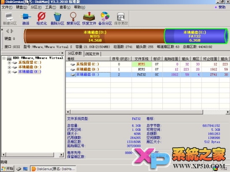Go to next disk with right arrow
The height and width of the screenshot is (172, 230).
pyautogui.click(x=12, y=31)
